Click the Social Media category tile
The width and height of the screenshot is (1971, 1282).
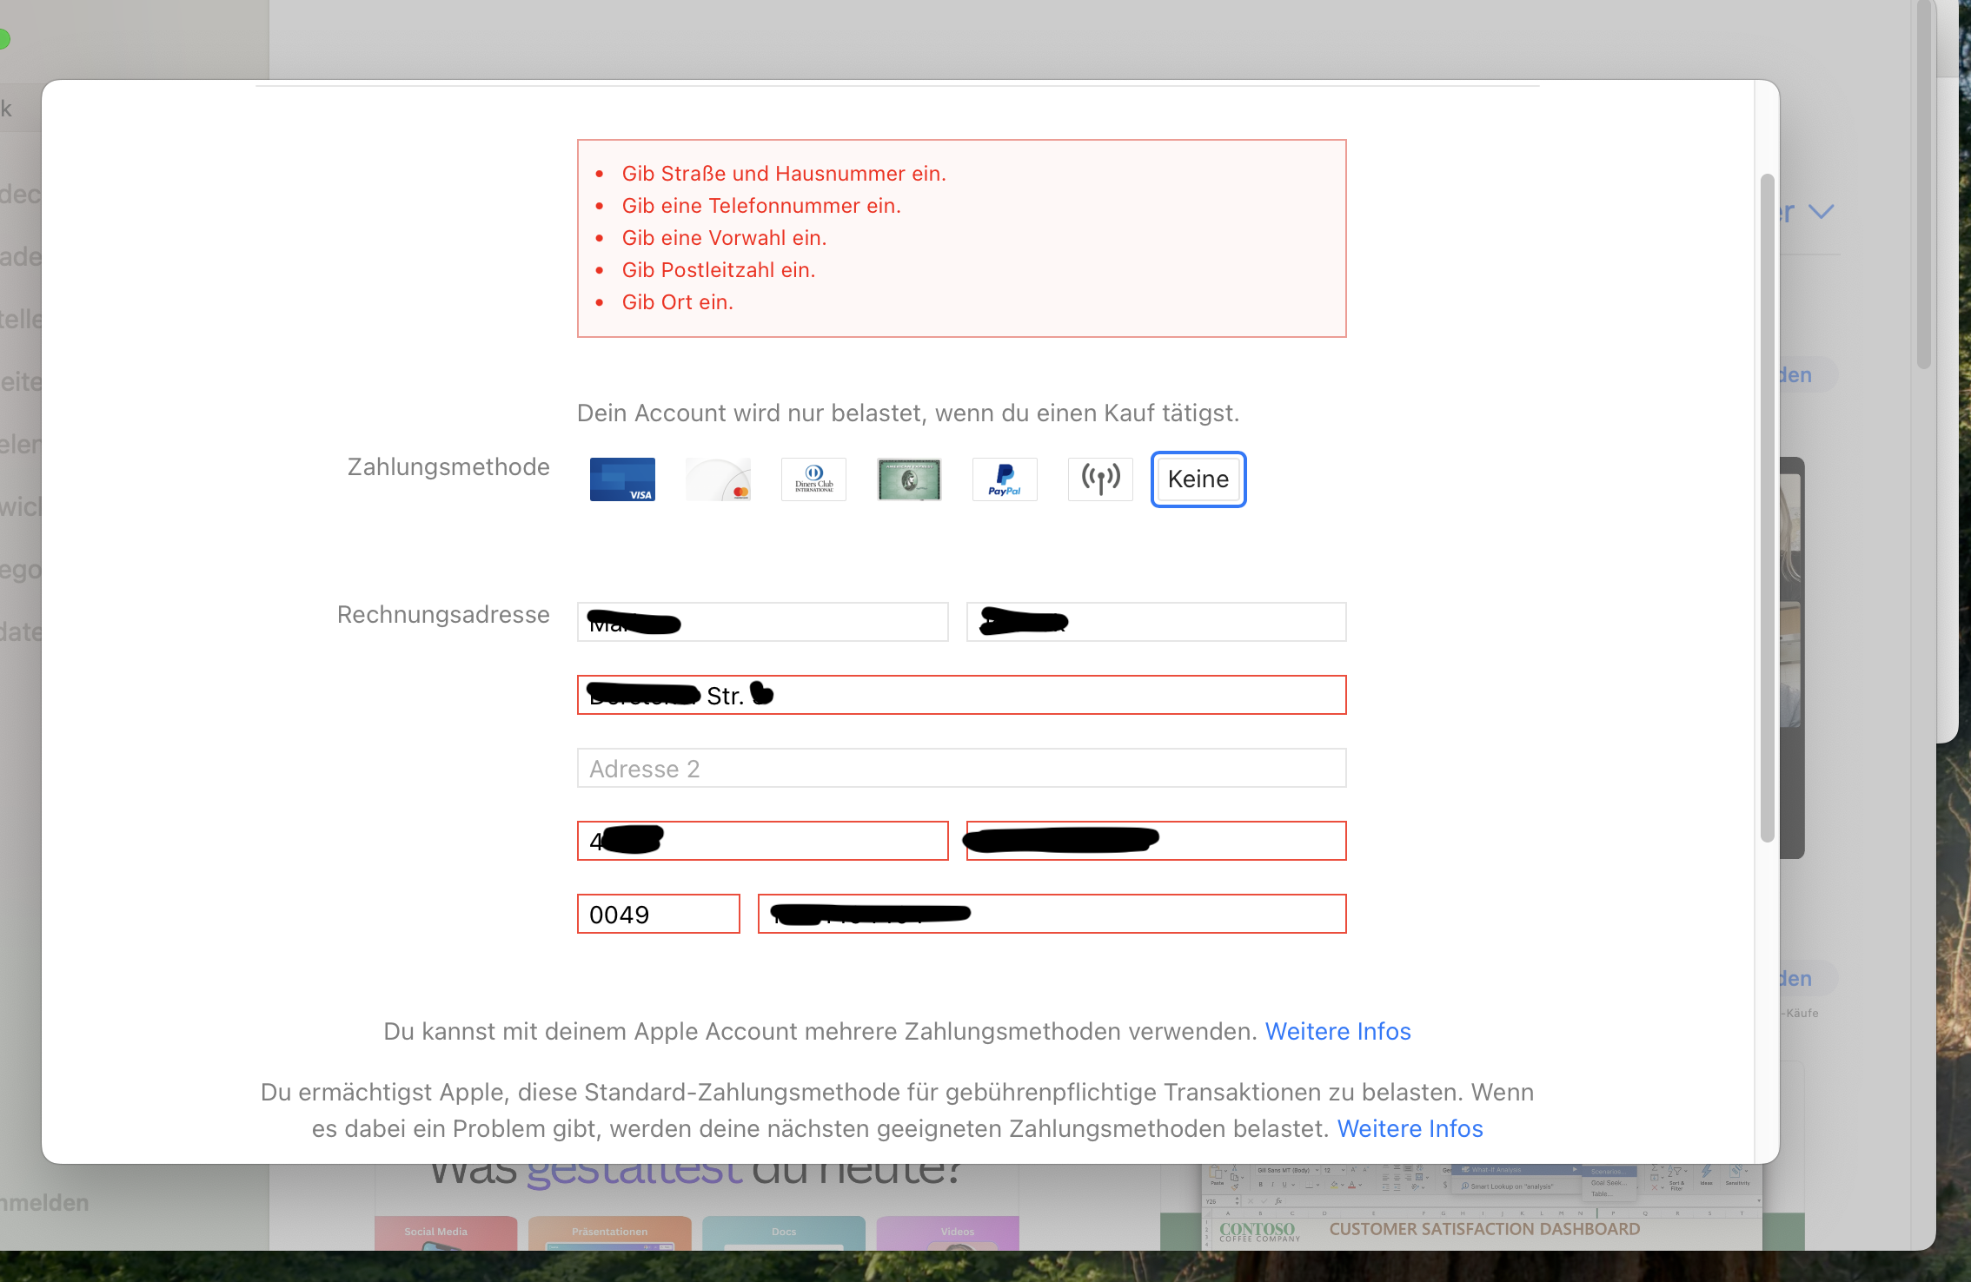point(445,1232)
